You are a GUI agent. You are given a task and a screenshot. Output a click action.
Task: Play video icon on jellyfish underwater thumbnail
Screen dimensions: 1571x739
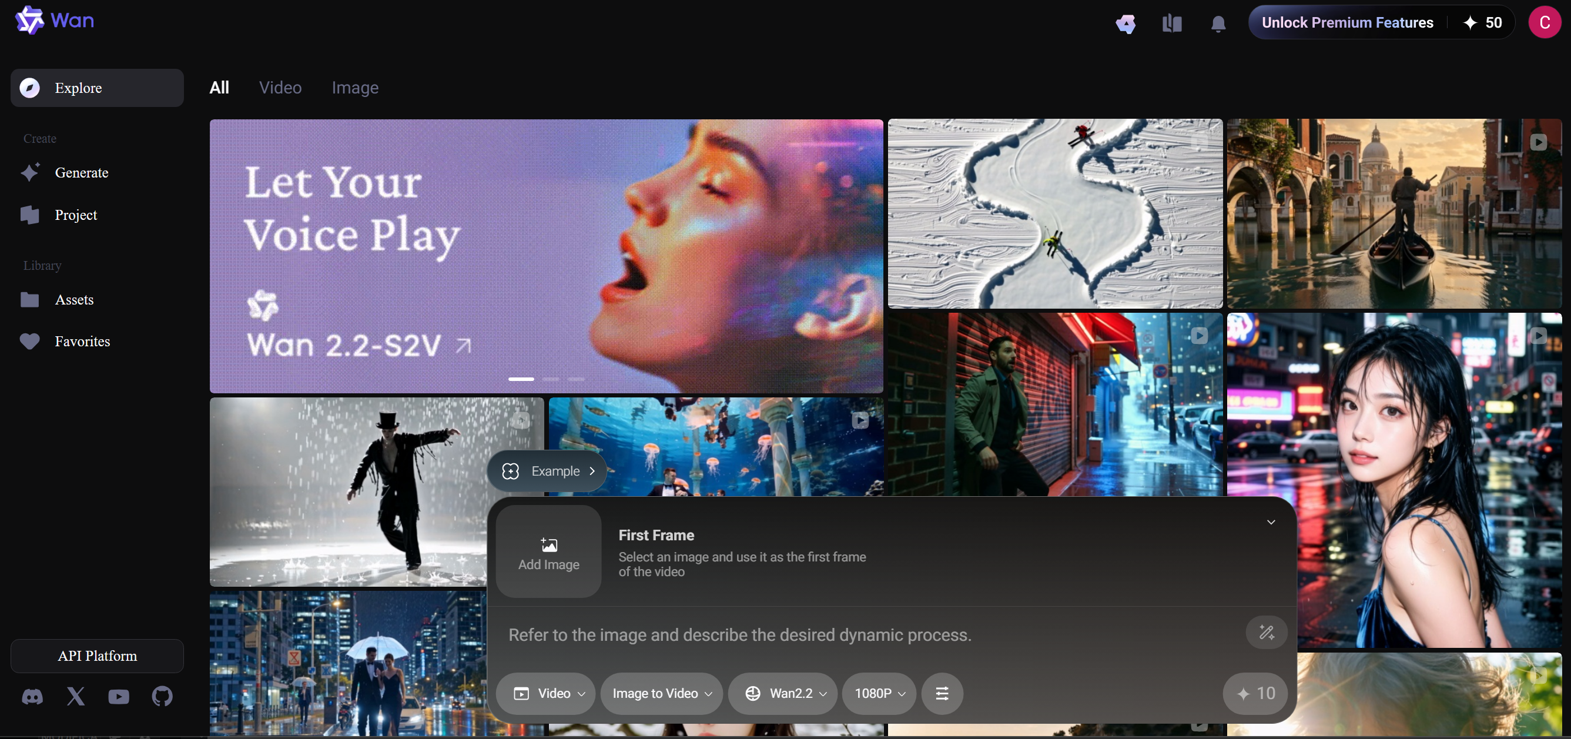tap(860, 420)
